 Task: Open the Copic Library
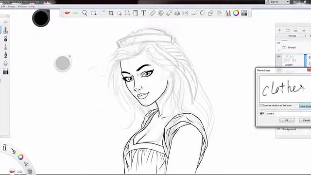tap(219, 13)
